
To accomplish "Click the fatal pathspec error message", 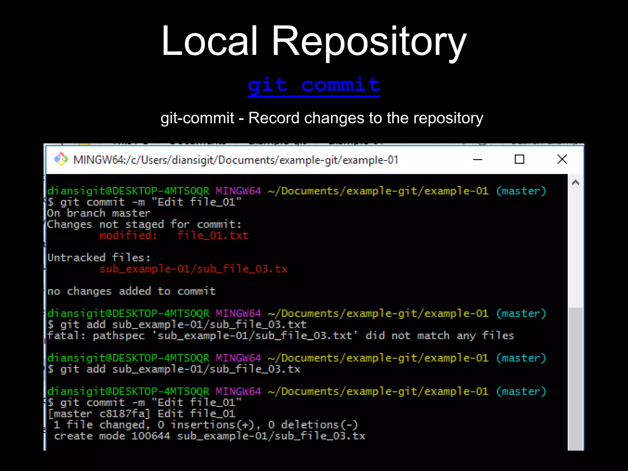I will click(x=280, y=336).
